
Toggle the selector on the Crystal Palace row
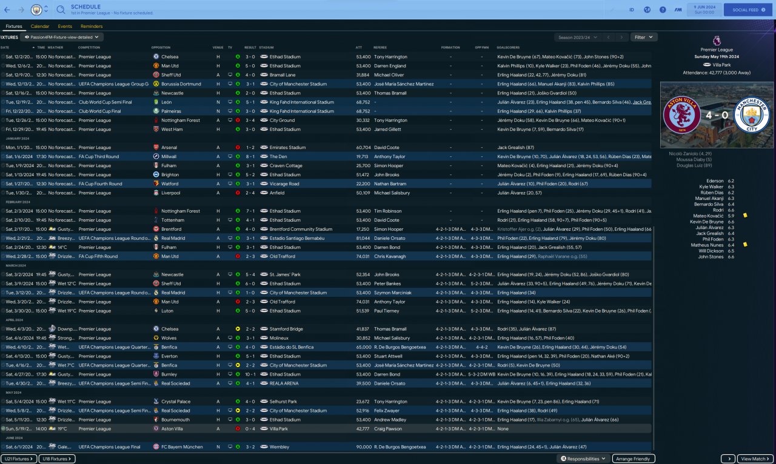pos(3,402)
